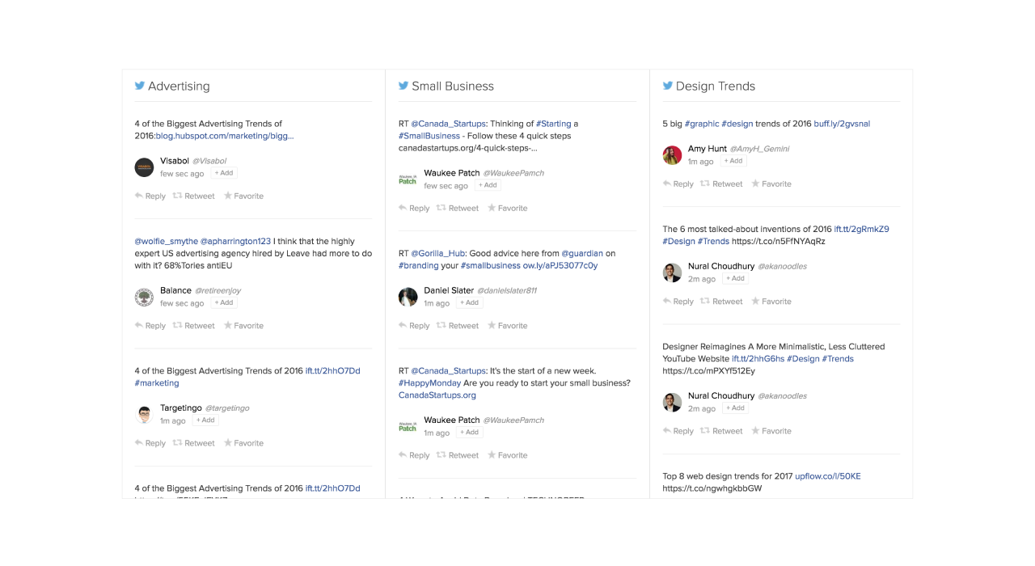Add Visabol using the + Add button

click(x=224, y=173)
